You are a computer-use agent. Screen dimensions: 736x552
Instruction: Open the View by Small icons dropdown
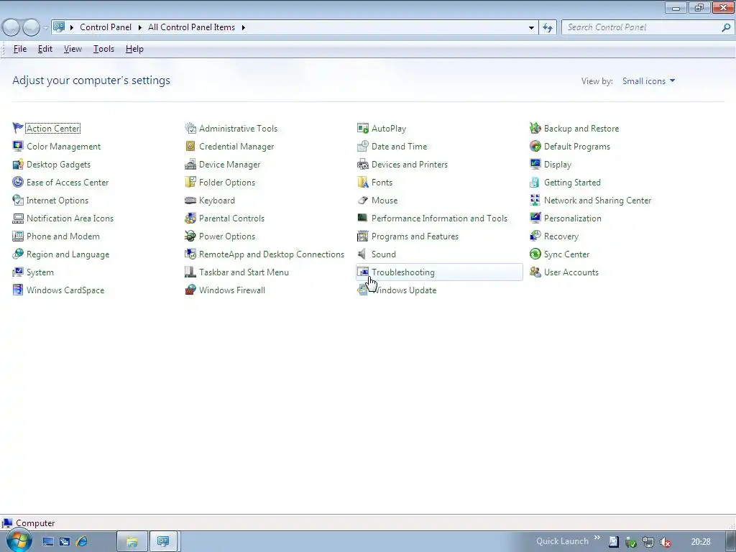click(649, 81)
